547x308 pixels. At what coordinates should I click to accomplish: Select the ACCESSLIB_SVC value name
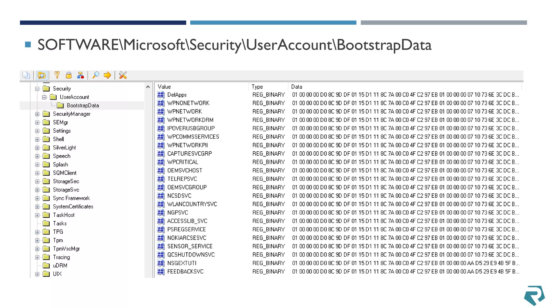coord(187,221)
